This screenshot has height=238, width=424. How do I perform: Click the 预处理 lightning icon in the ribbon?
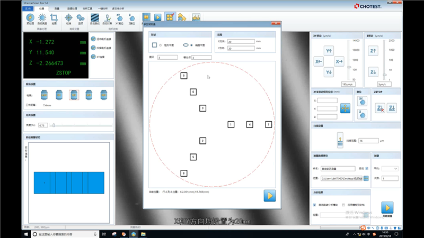30,17
